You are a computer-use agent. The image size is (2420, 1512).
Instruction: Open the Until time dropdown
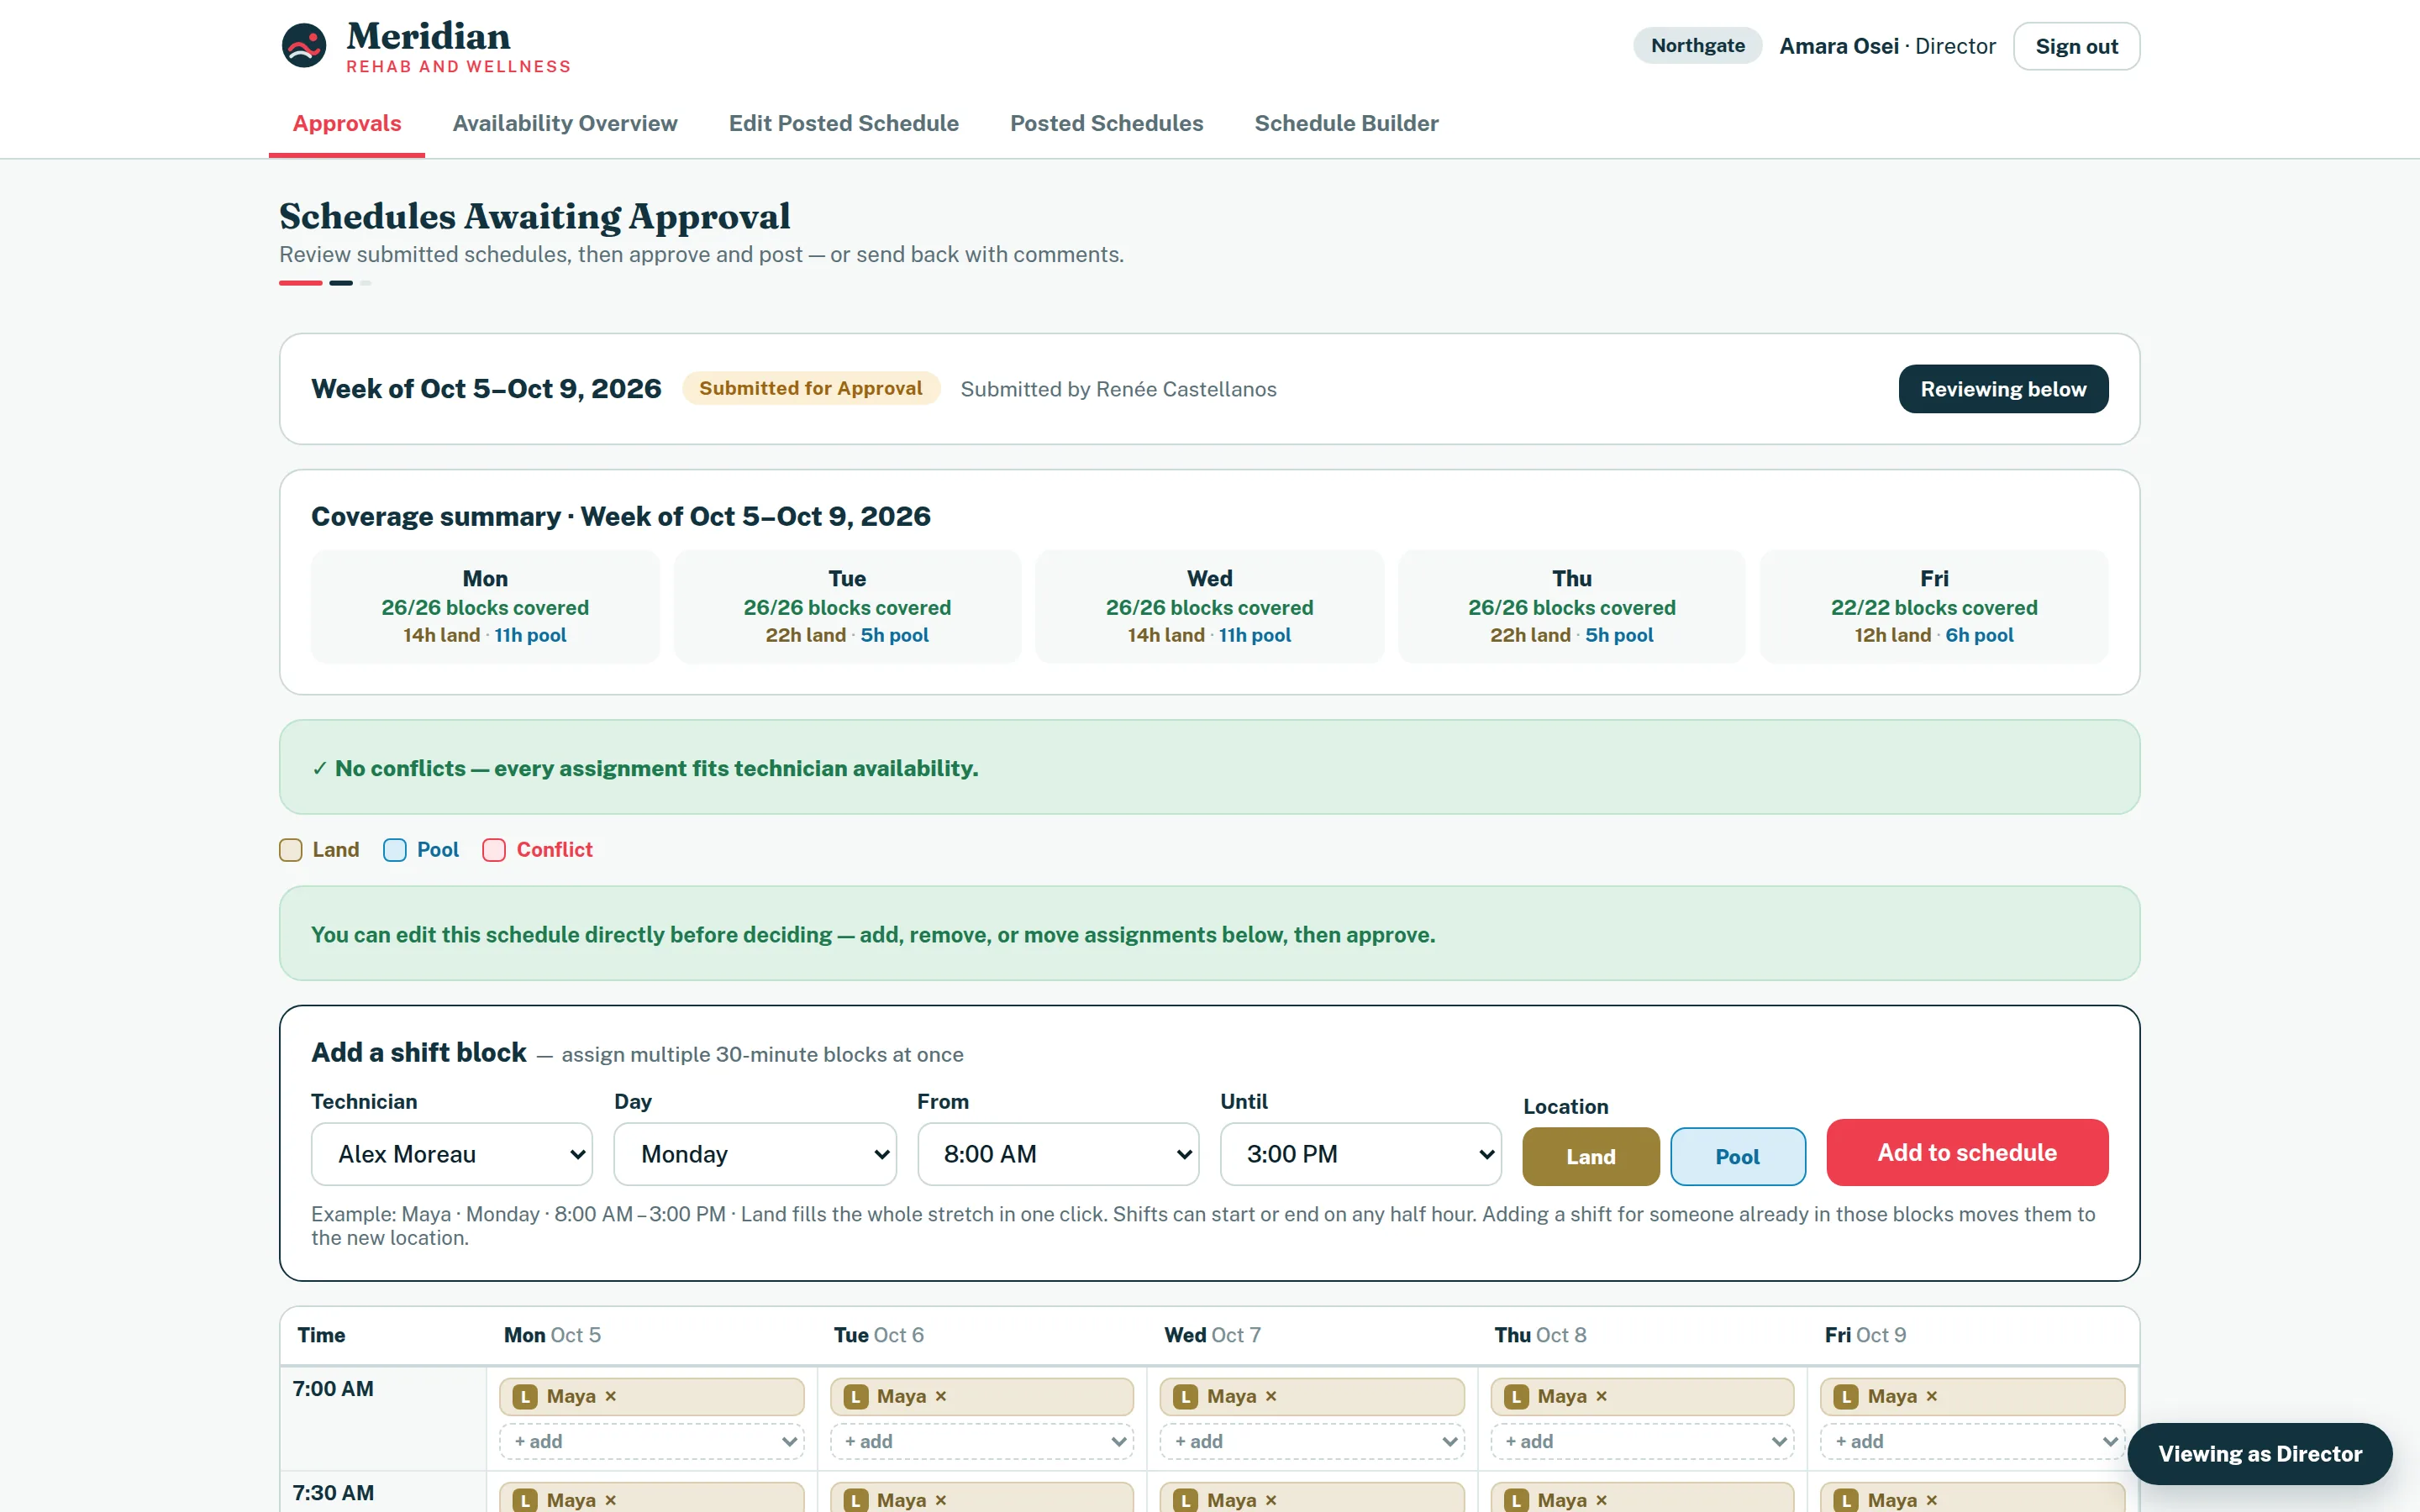1361,1154
